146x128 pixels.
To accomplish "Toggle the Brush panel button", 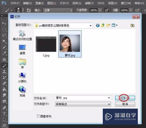I will pyautogui.click(x=29, y=10).
